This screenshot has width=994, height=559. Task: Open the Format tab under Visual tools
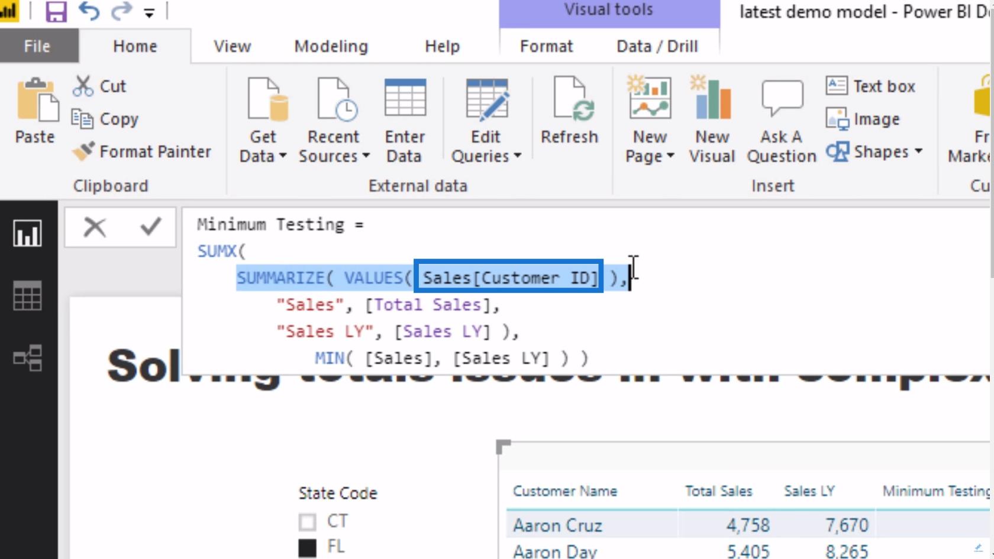click(546, 46)
